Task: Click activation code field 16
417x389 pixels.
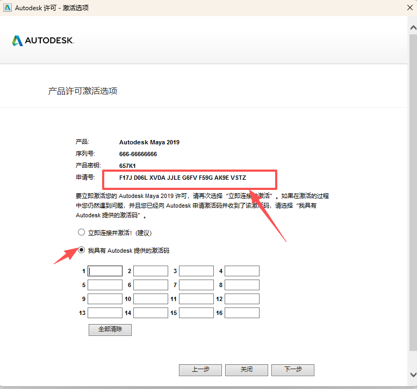Action: tap(242, 313)
